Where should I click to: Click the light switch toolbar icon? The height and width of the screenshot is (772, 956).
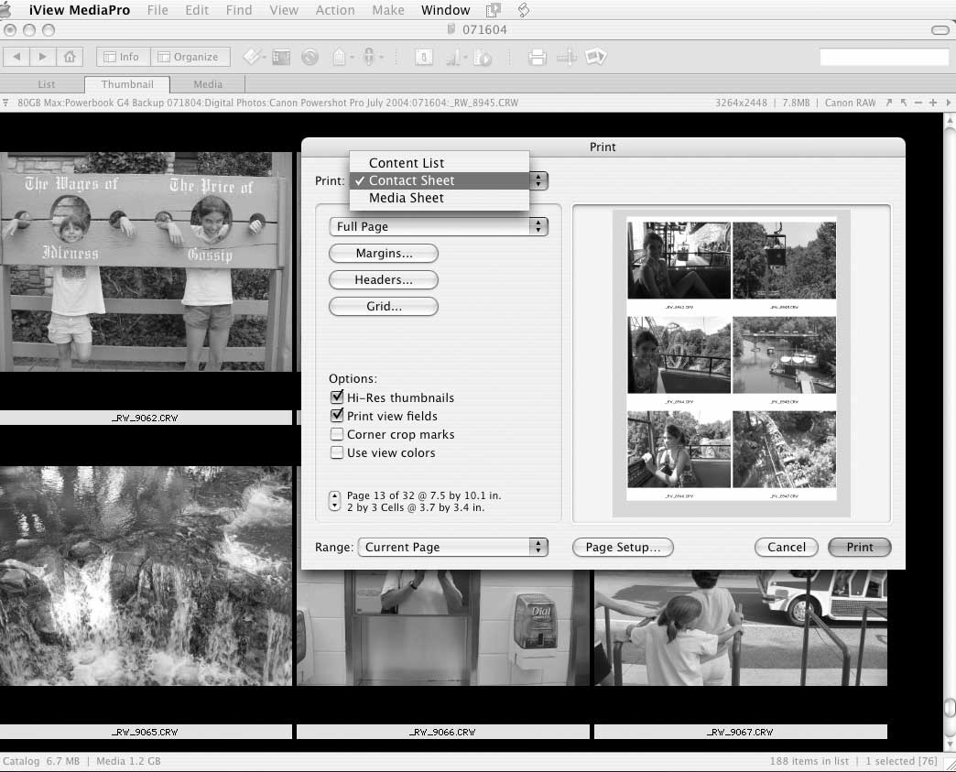coord(424,58)
